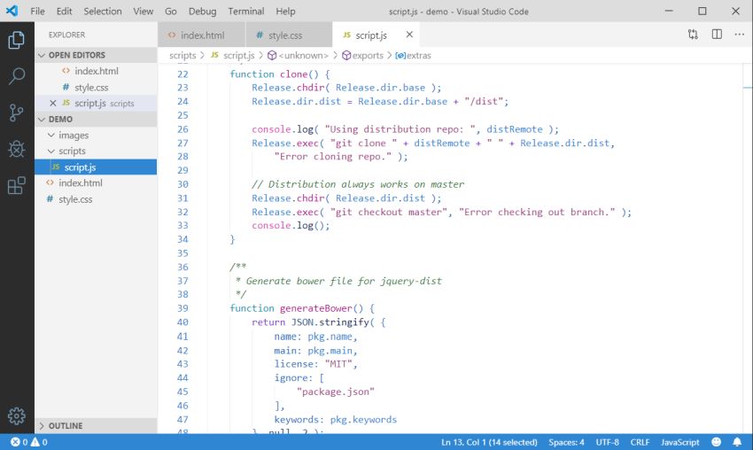Expand the Outline panel
Image resolution: width=753 pixels, height=450 pixels.
point(65,425)
